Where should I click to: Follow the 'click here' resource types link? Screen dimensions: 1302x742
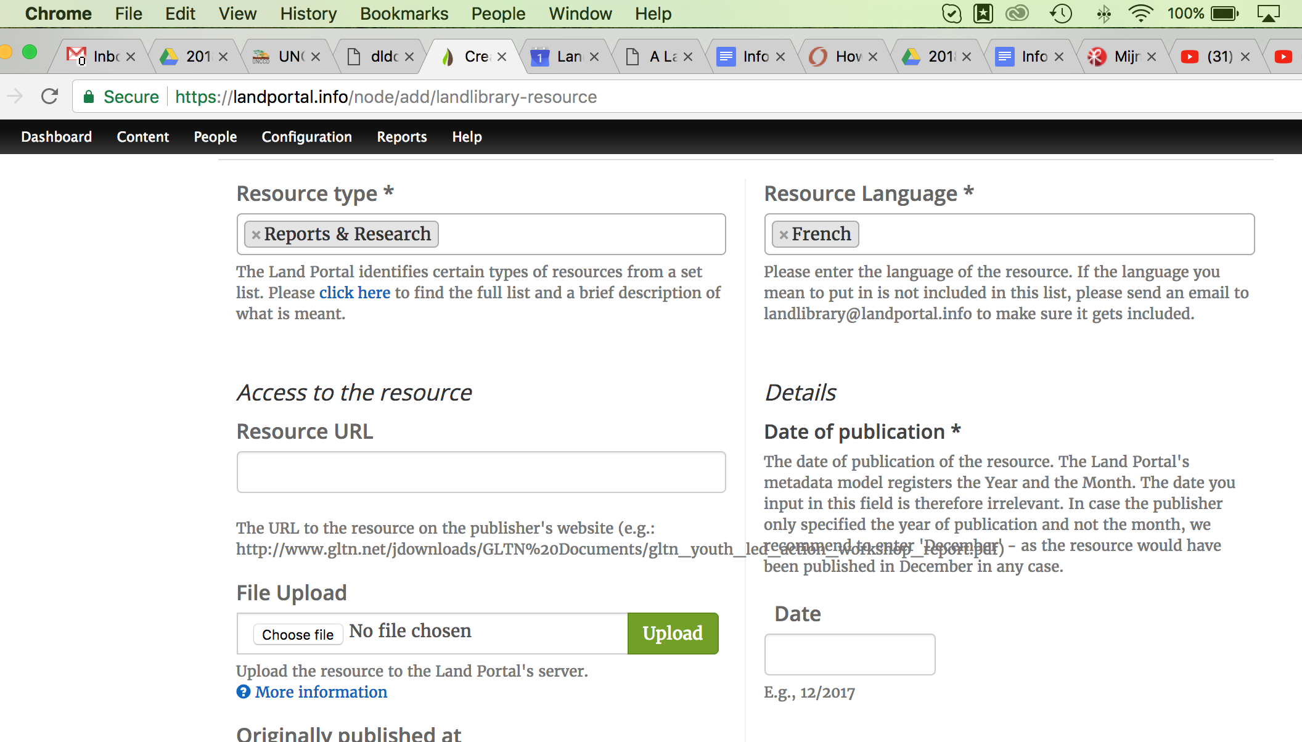click(354, 293)
